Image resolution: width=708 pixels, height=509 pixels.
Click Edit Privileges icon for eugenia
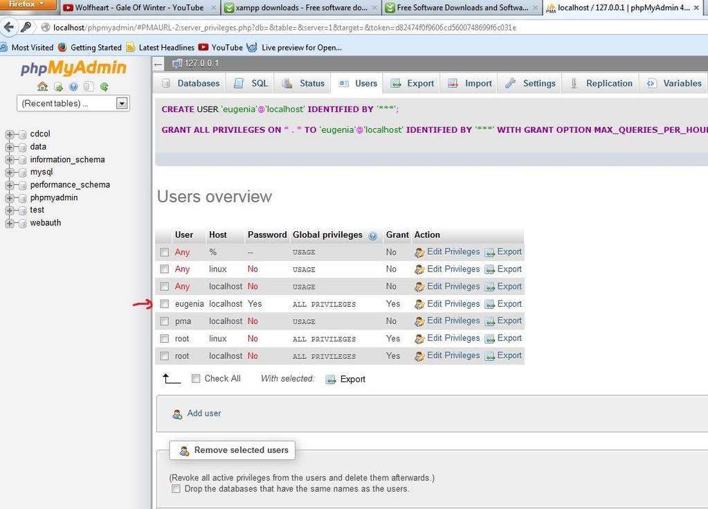pyautogui.click(x=419, y=305)
